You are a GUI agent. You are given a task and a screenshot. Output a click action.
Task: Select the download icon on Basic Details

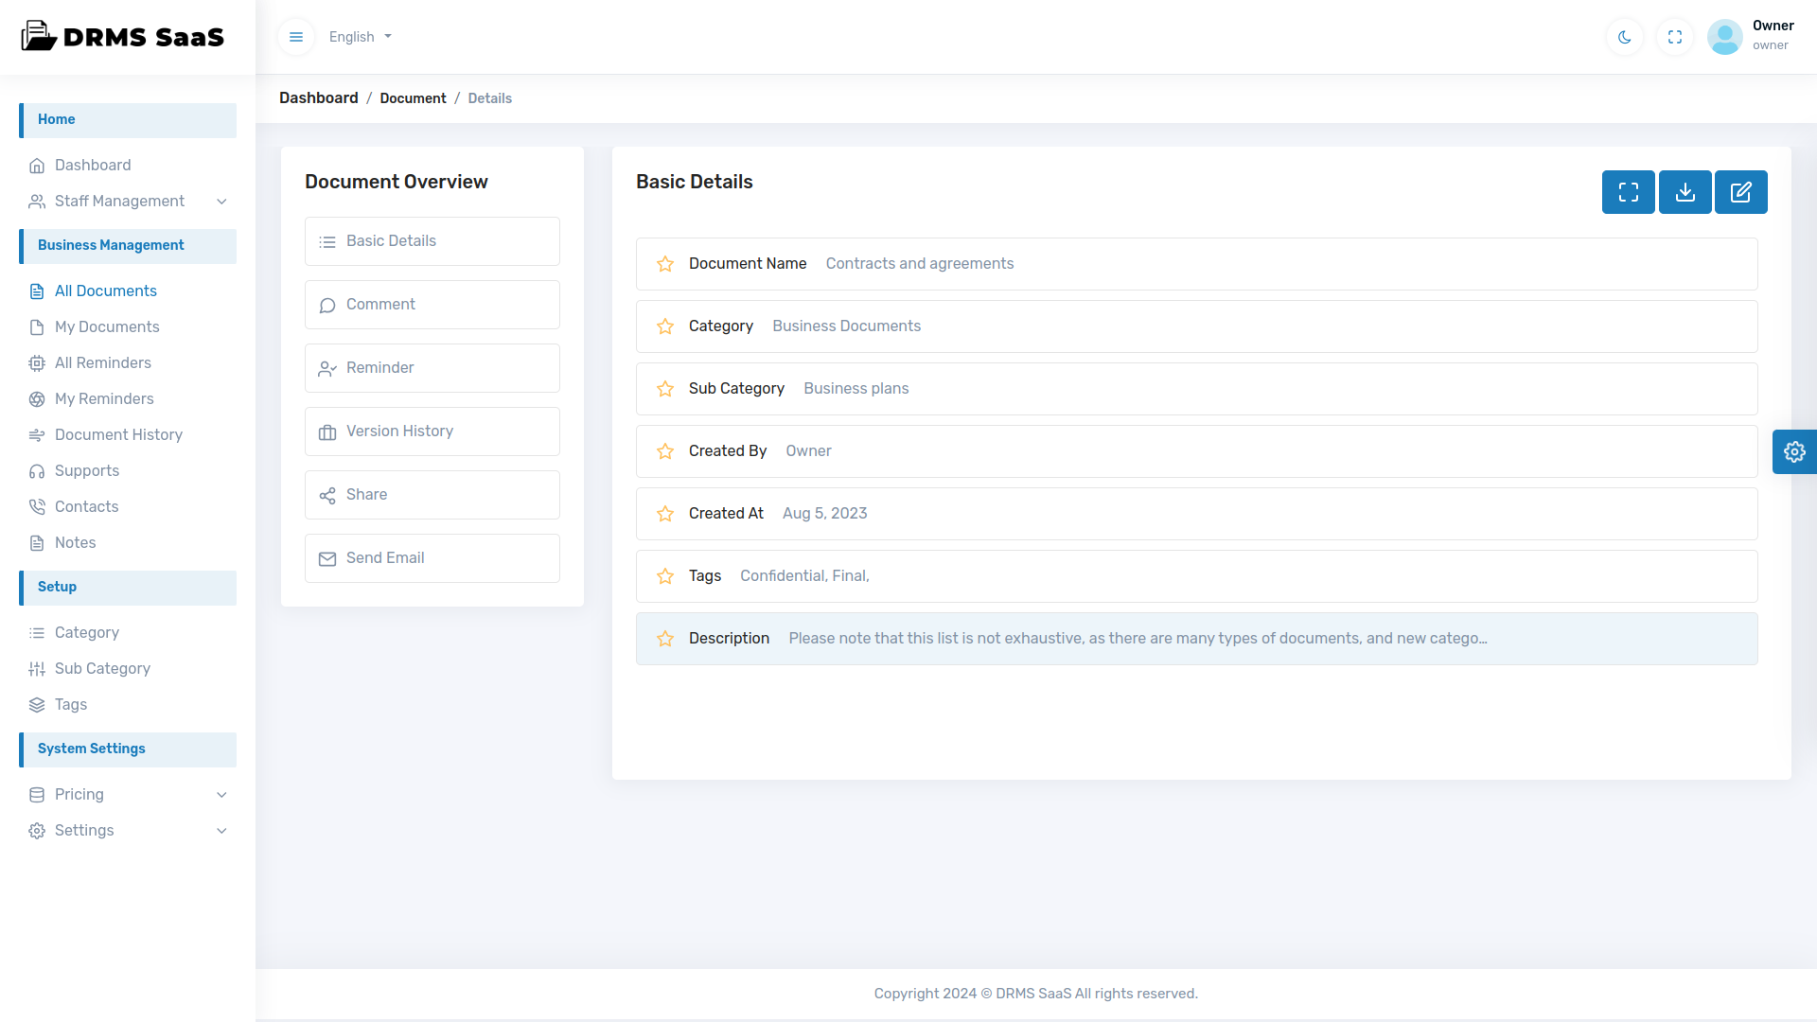point(1685,192)
